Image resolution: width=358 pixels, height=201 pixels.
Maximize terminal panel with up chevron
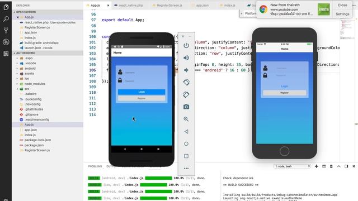click(x=339, y=166)
